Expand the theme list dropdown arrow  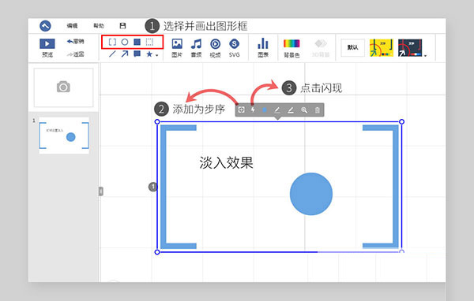(426, 55)
